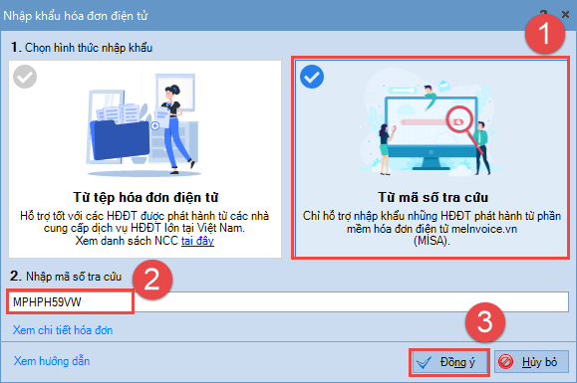Click the blue checkmark icon on Đồng ý
This screenshot has height=383, width=577.
pos(424,362)
